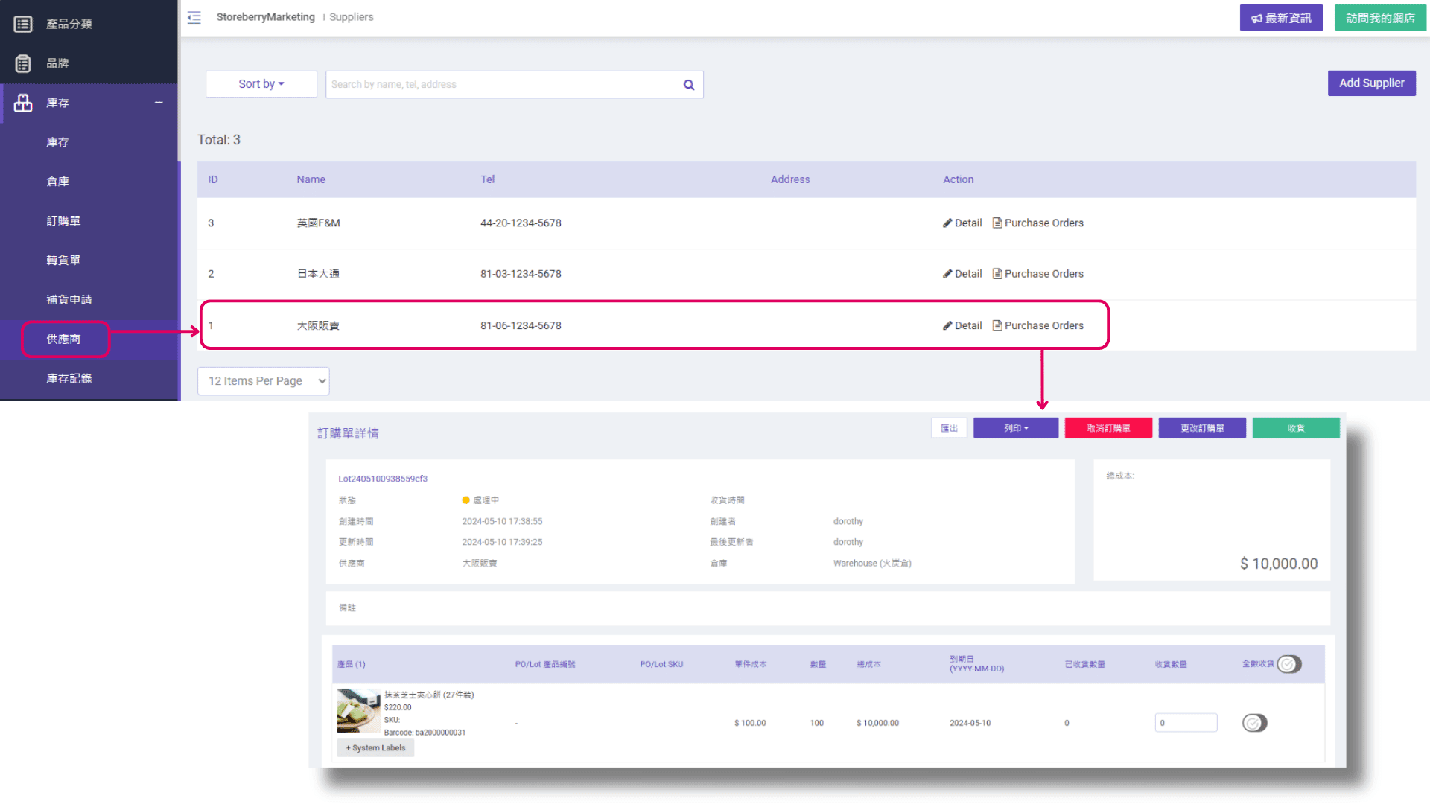Screen dimensions: 1430x804
Task: Click the + System Labels button
Action: click(375, 748)
